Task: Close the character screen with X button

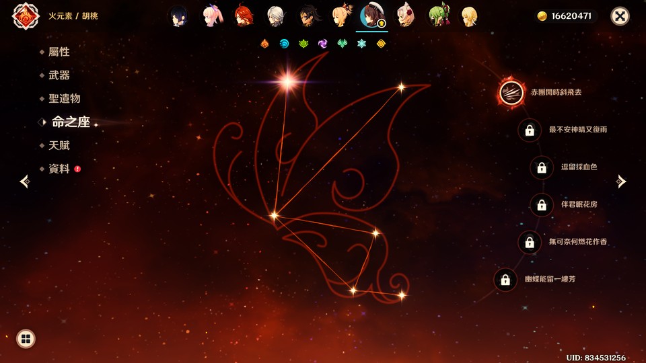Action: point(620,16)
